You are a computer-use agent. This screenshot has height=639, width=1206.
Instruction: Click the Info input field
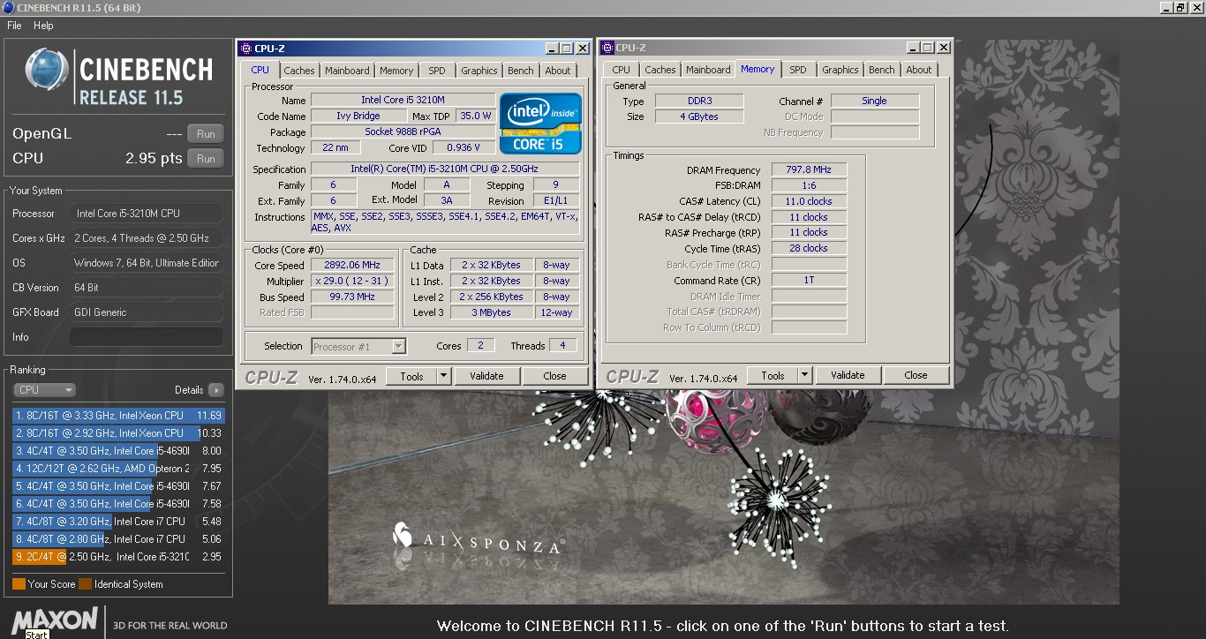click(x=146, y=337)
